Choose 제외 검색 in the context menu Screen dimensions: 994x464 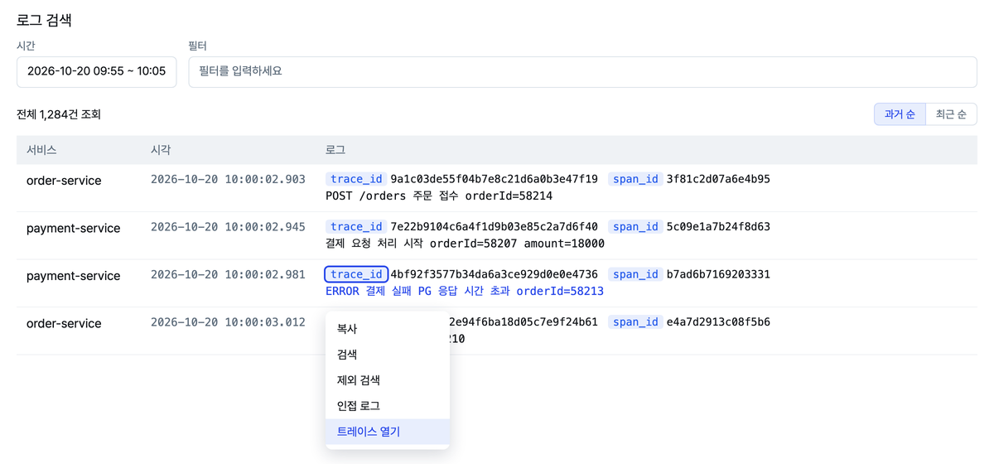388,380
